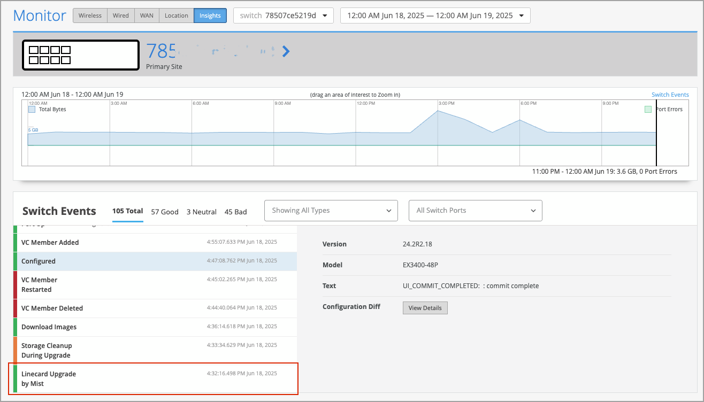704x402 pixels.
Task: Switch to the Wireless tab
Action: pyautogui.click(x=90, y=16)
